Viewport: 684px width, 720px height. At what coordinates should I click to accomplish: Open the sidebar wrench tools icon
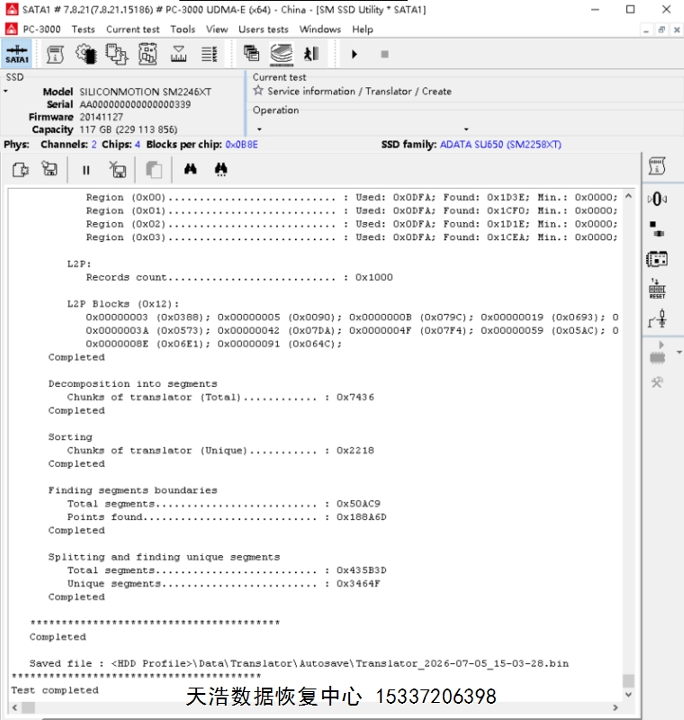657,382
